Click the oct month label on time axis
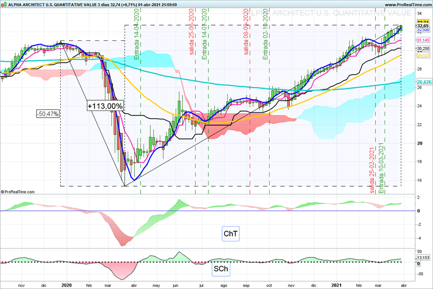The width and height of the screenshot is (433, 289). tap(269, 285)
